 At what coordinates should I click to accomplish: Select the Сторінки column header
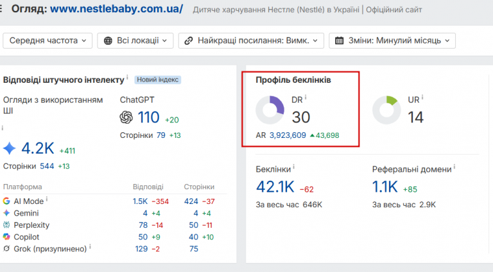199,187
